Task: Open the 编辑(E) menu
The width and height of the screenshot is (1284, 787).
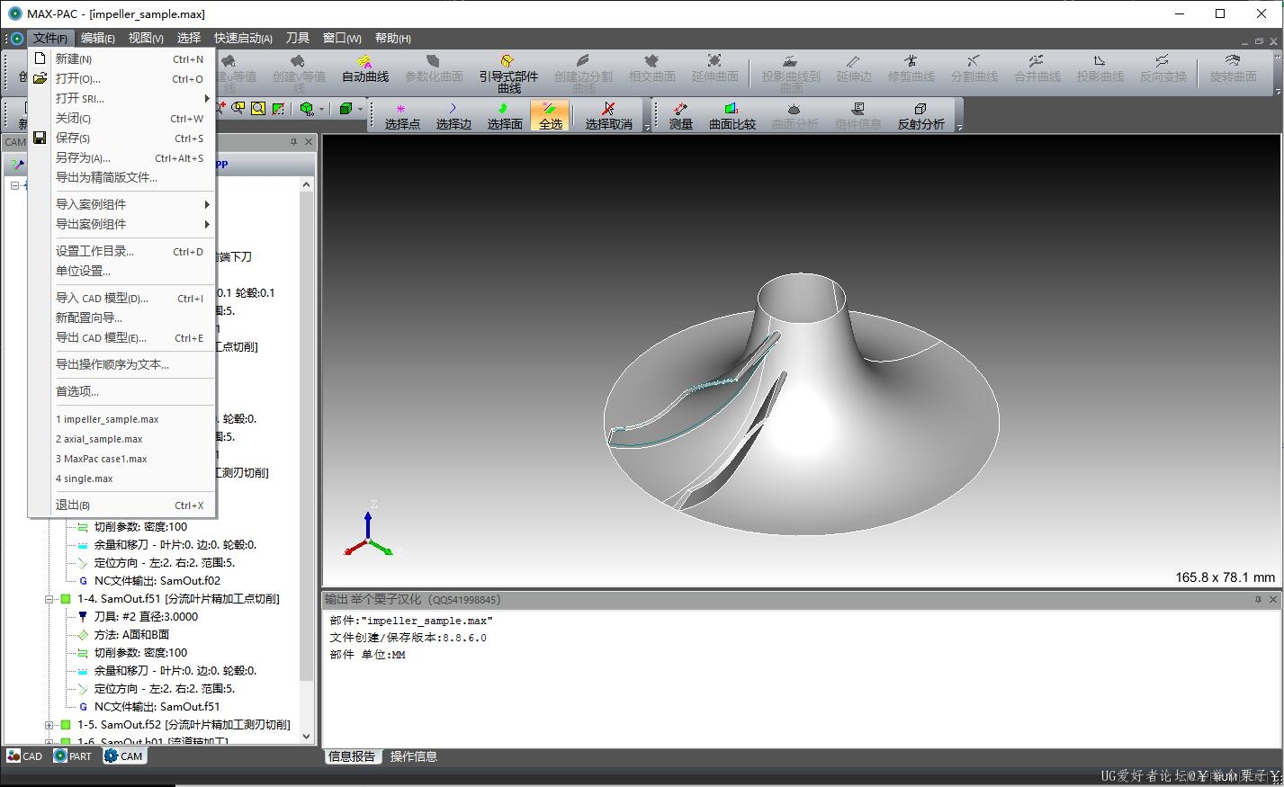Action: [x=97, y=38]
